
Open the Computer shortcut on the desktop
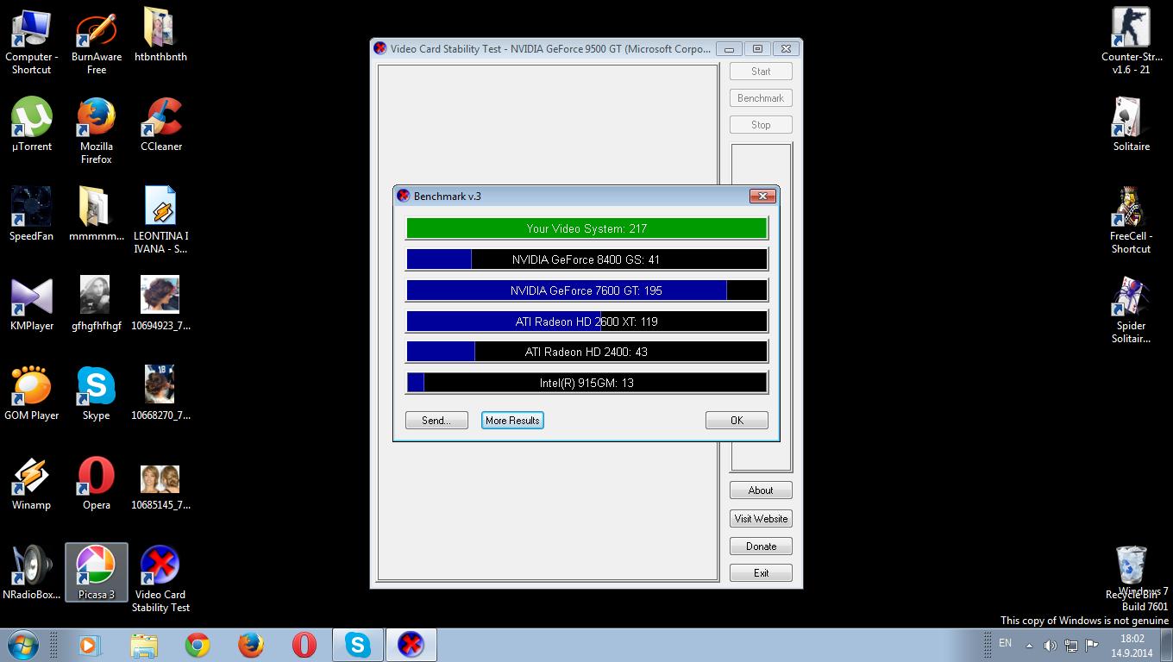32,41
